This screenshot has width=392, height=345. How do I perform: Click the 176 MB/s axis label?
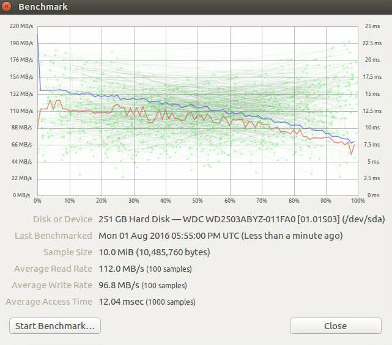pyautogui.click(x=21, y=60)
